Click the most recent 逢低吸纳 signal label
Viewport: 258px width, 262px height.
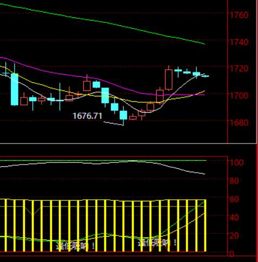157,243
